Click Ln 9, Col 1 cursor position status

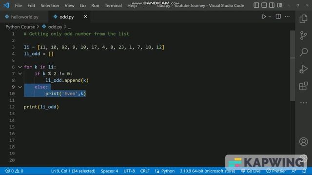point(73,171)
